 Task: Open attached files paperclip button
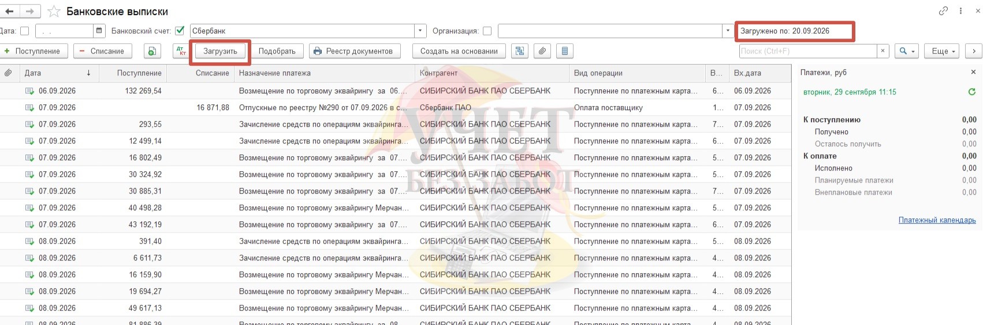pyautogui.click(x=542, y=51)
